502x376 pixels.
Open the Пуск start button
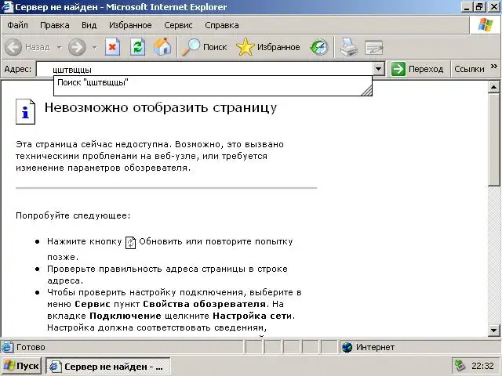(x=21, y=366)
